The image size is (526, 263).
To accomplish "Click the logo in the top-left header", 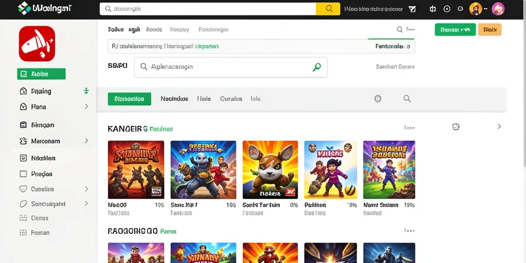I will click(x=44, y=8).
